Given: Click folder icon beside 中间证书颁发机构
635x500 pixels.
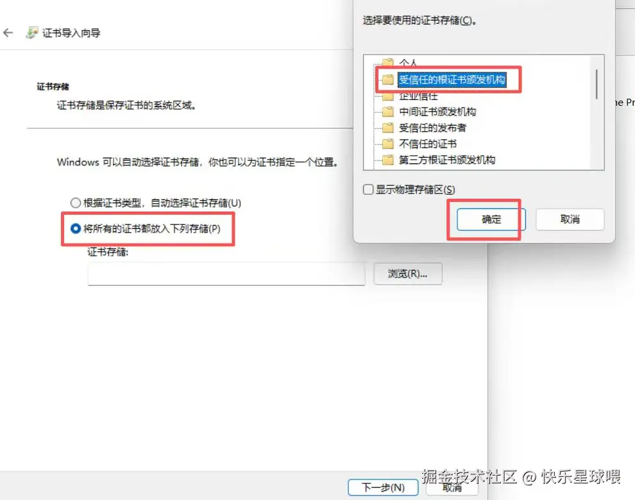Looking at the screenshot, I should point(387,112).
